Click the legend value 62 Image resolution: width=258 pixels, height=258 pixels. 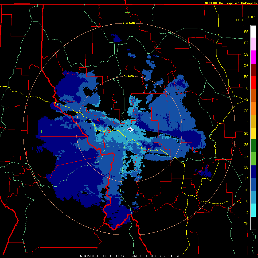pos(246,43)
